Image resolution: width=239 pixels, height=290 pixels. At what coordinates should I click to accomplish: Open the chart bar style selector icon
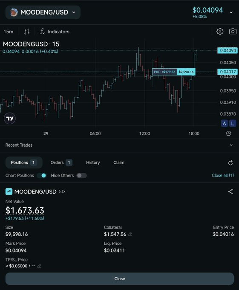point(26,32)
